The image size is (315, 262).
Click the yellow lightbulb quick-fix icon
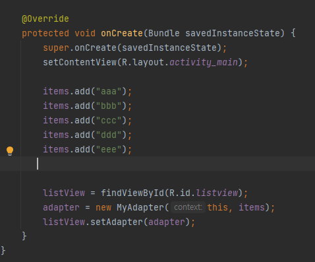10,151
